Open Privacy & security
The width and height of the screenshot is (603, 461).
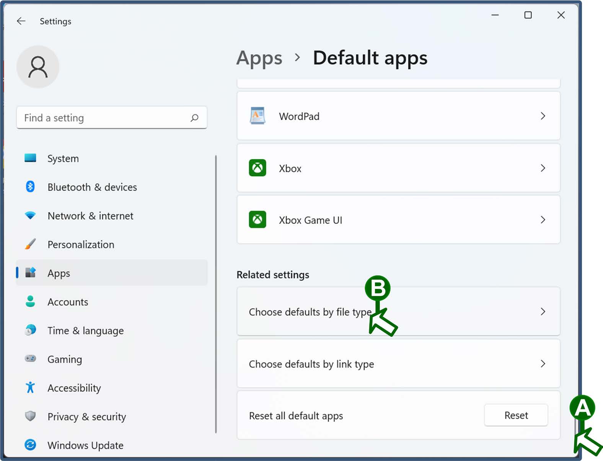click(x=112, y=417)
